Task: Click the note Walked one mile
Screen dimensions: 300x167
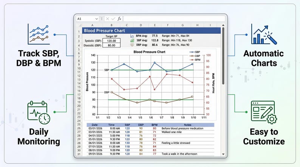Action: pos(172,132)
